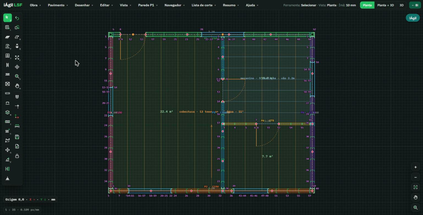Open the Lista de corte menu
Image resolution: width=423 pixels, height=215 pixels.
coord(204,5)
